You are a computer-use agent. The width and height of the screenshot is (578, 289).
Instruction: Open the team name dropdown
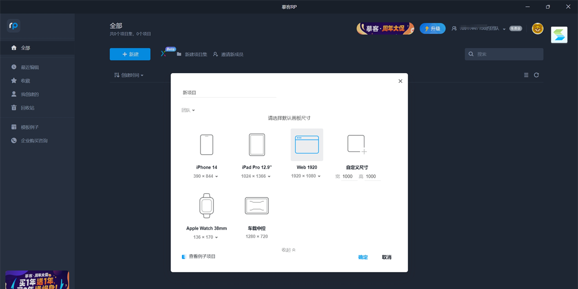tap(479, 29)
